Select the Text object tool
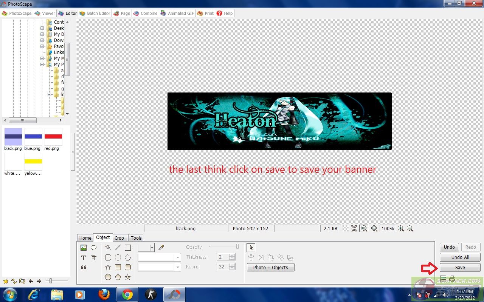Screen dimensions: 484x302 click(x=84, y=257)
